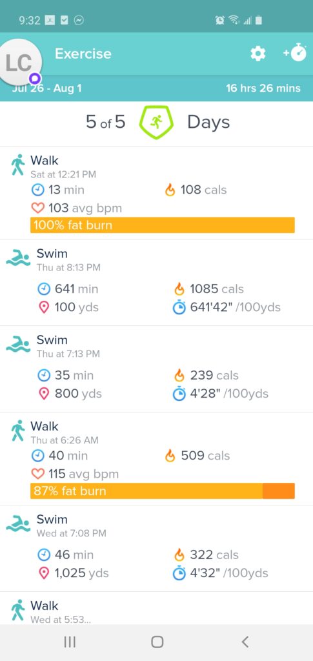Viewport: 313px width, 661px height.
Task: Tap the Jul 26 - Aug 1 date range
Action: click(x=46, y=88)
